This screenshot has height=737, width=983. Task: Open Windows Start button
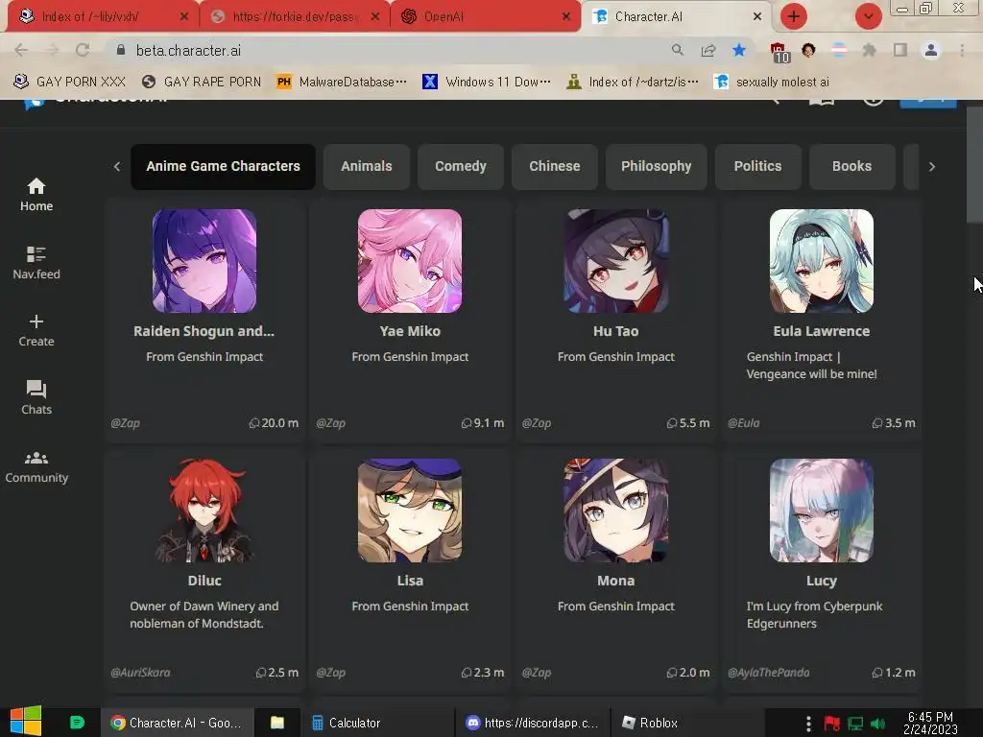(26, 721)
